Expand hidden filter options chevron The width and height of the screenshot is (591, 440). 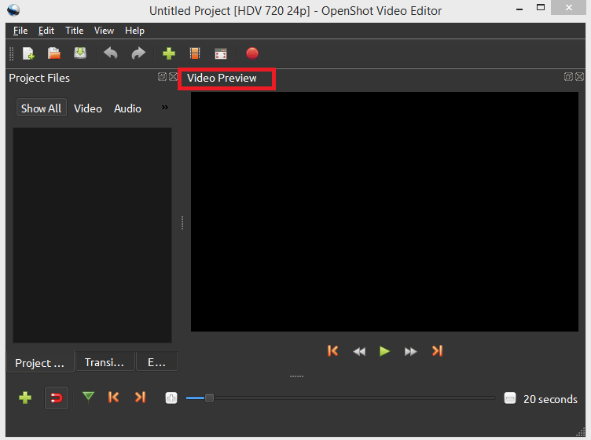165,108
